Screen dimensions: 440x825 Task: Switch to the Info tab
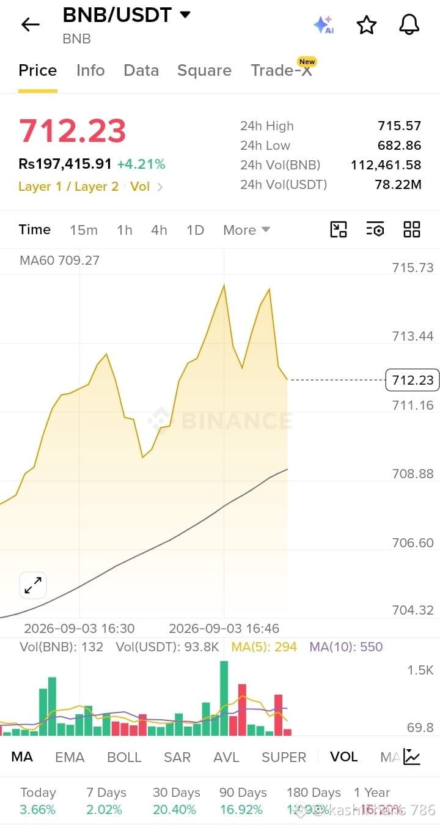90,70
